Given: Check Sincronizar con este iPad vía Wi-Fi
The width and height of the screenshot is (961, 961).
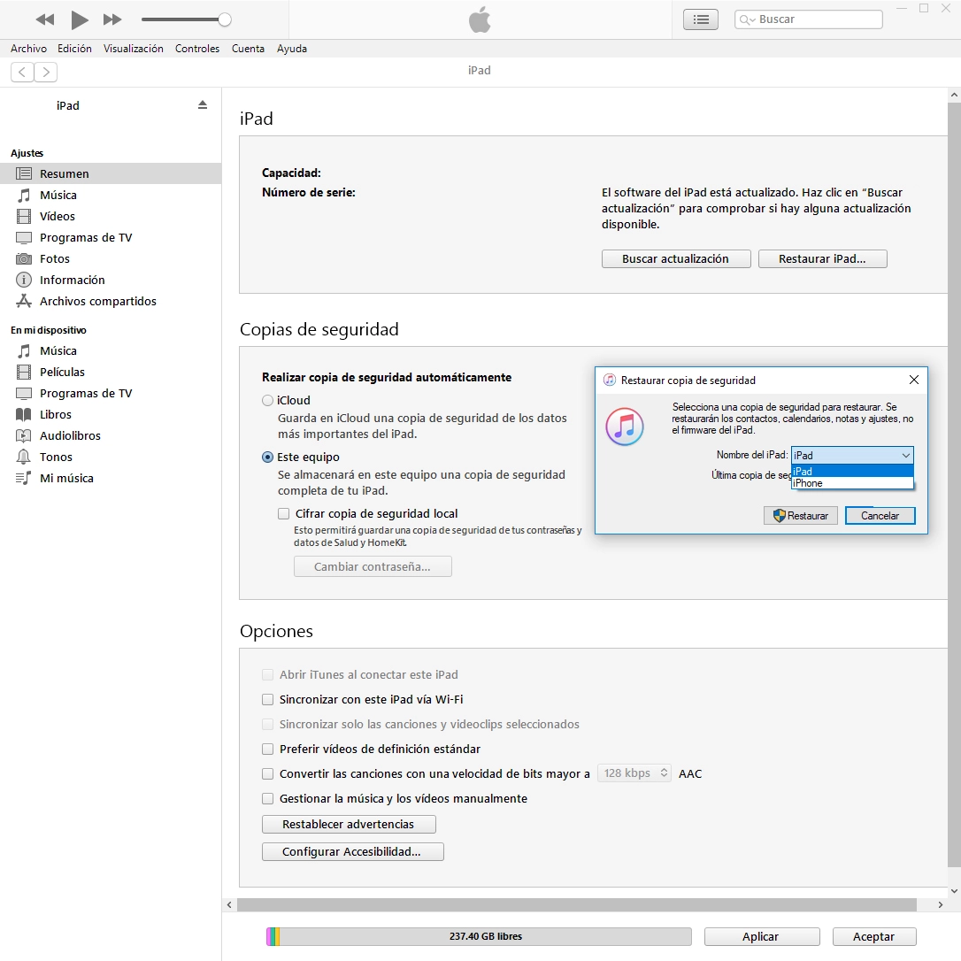Looking at the screenshot, I should 268,699.
